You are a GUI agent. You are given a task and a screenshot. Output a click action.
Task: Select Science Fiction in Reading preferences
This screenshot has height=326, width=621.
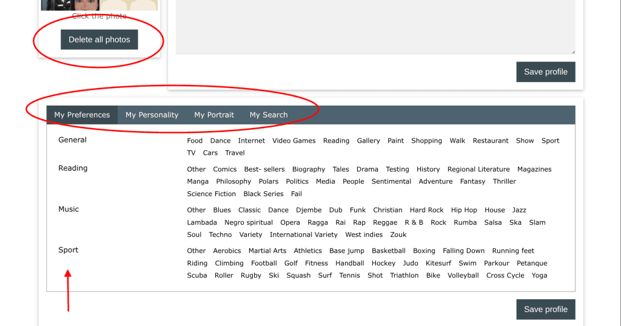pos(212,194)
